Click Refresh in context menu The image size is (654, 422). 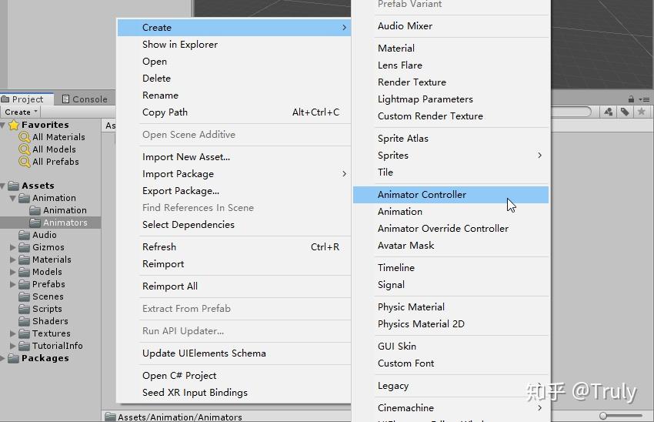click(234, 247)
